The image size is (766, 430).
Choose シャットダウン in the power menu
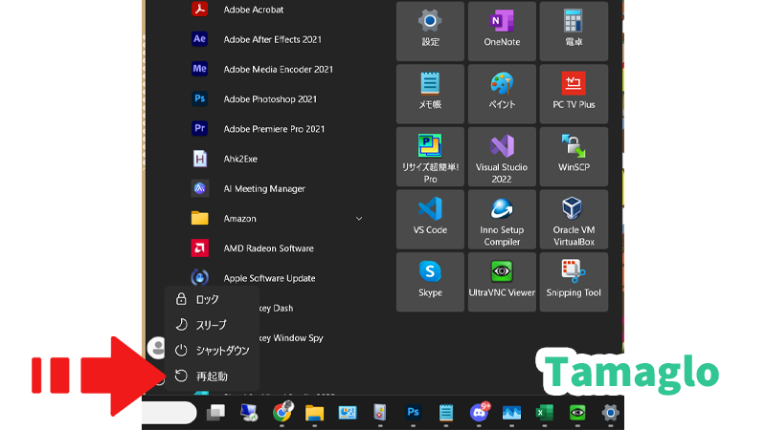221,351
